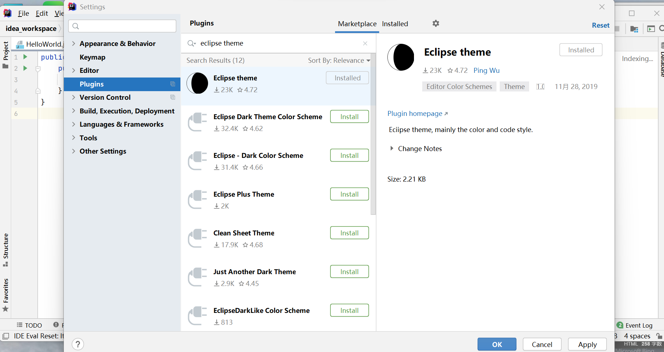
Task: Open the Sort By Relevance dropdown
Action: (x=339, y=60)
